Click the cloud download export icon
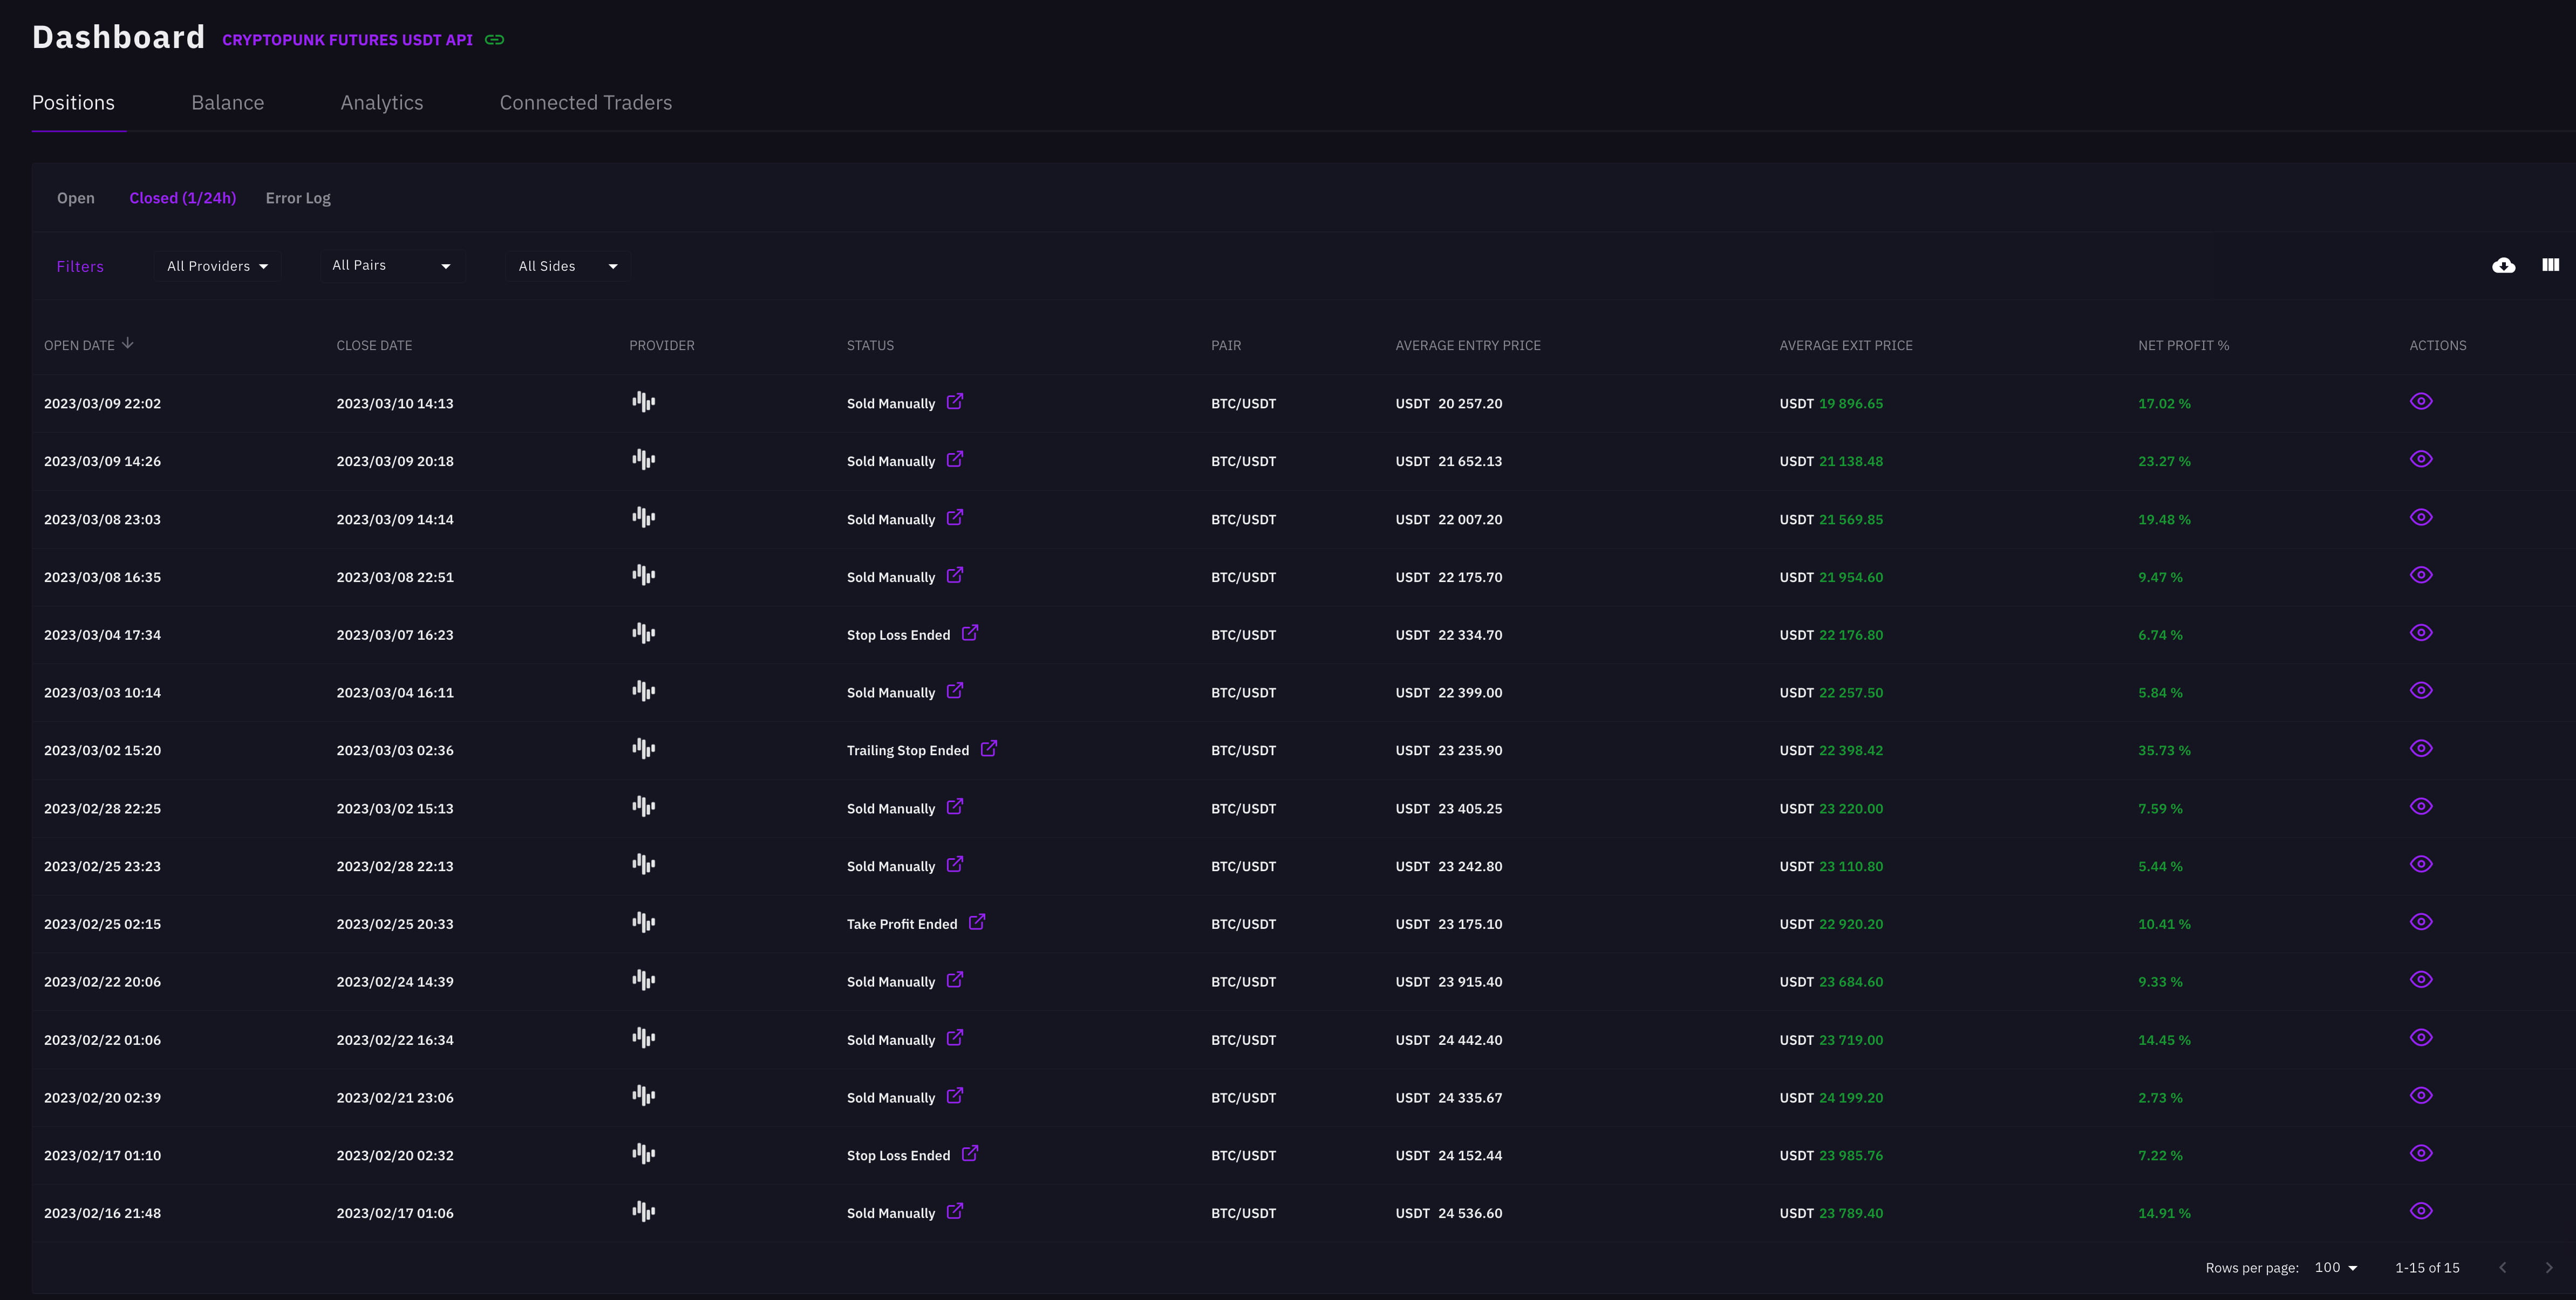Screen dimensions: 2576x1300 click(x=2503, y=265)
